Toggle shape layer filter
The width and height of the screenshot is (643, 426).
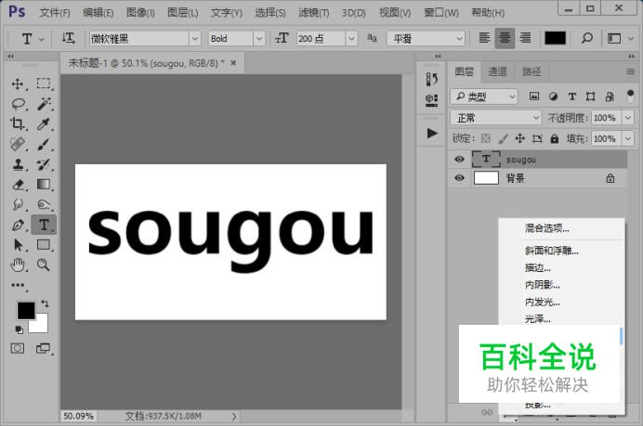pos(591,97)
